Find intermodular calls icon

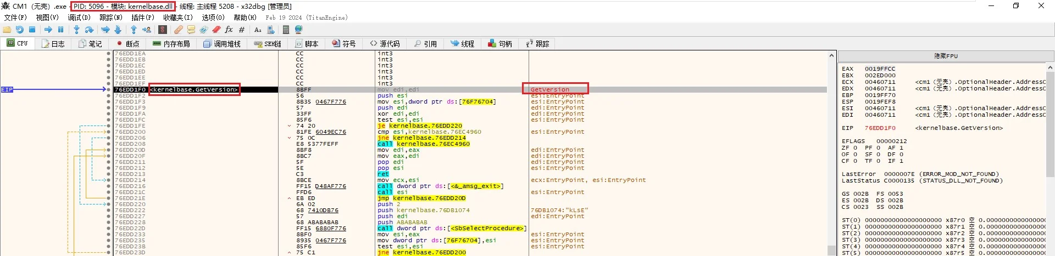click(270, 30)
